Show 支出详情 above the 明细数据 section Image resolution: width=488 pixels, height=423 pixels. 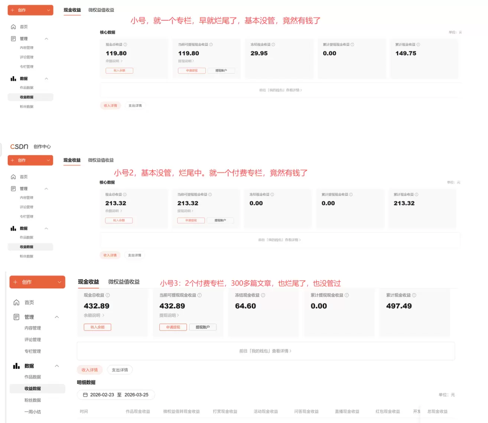tap(120, 370)
